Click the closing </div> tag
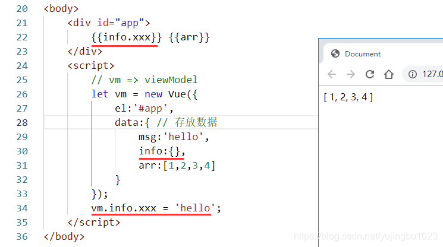The height and width of the screenshot is (247, 443). pos(85,51)
